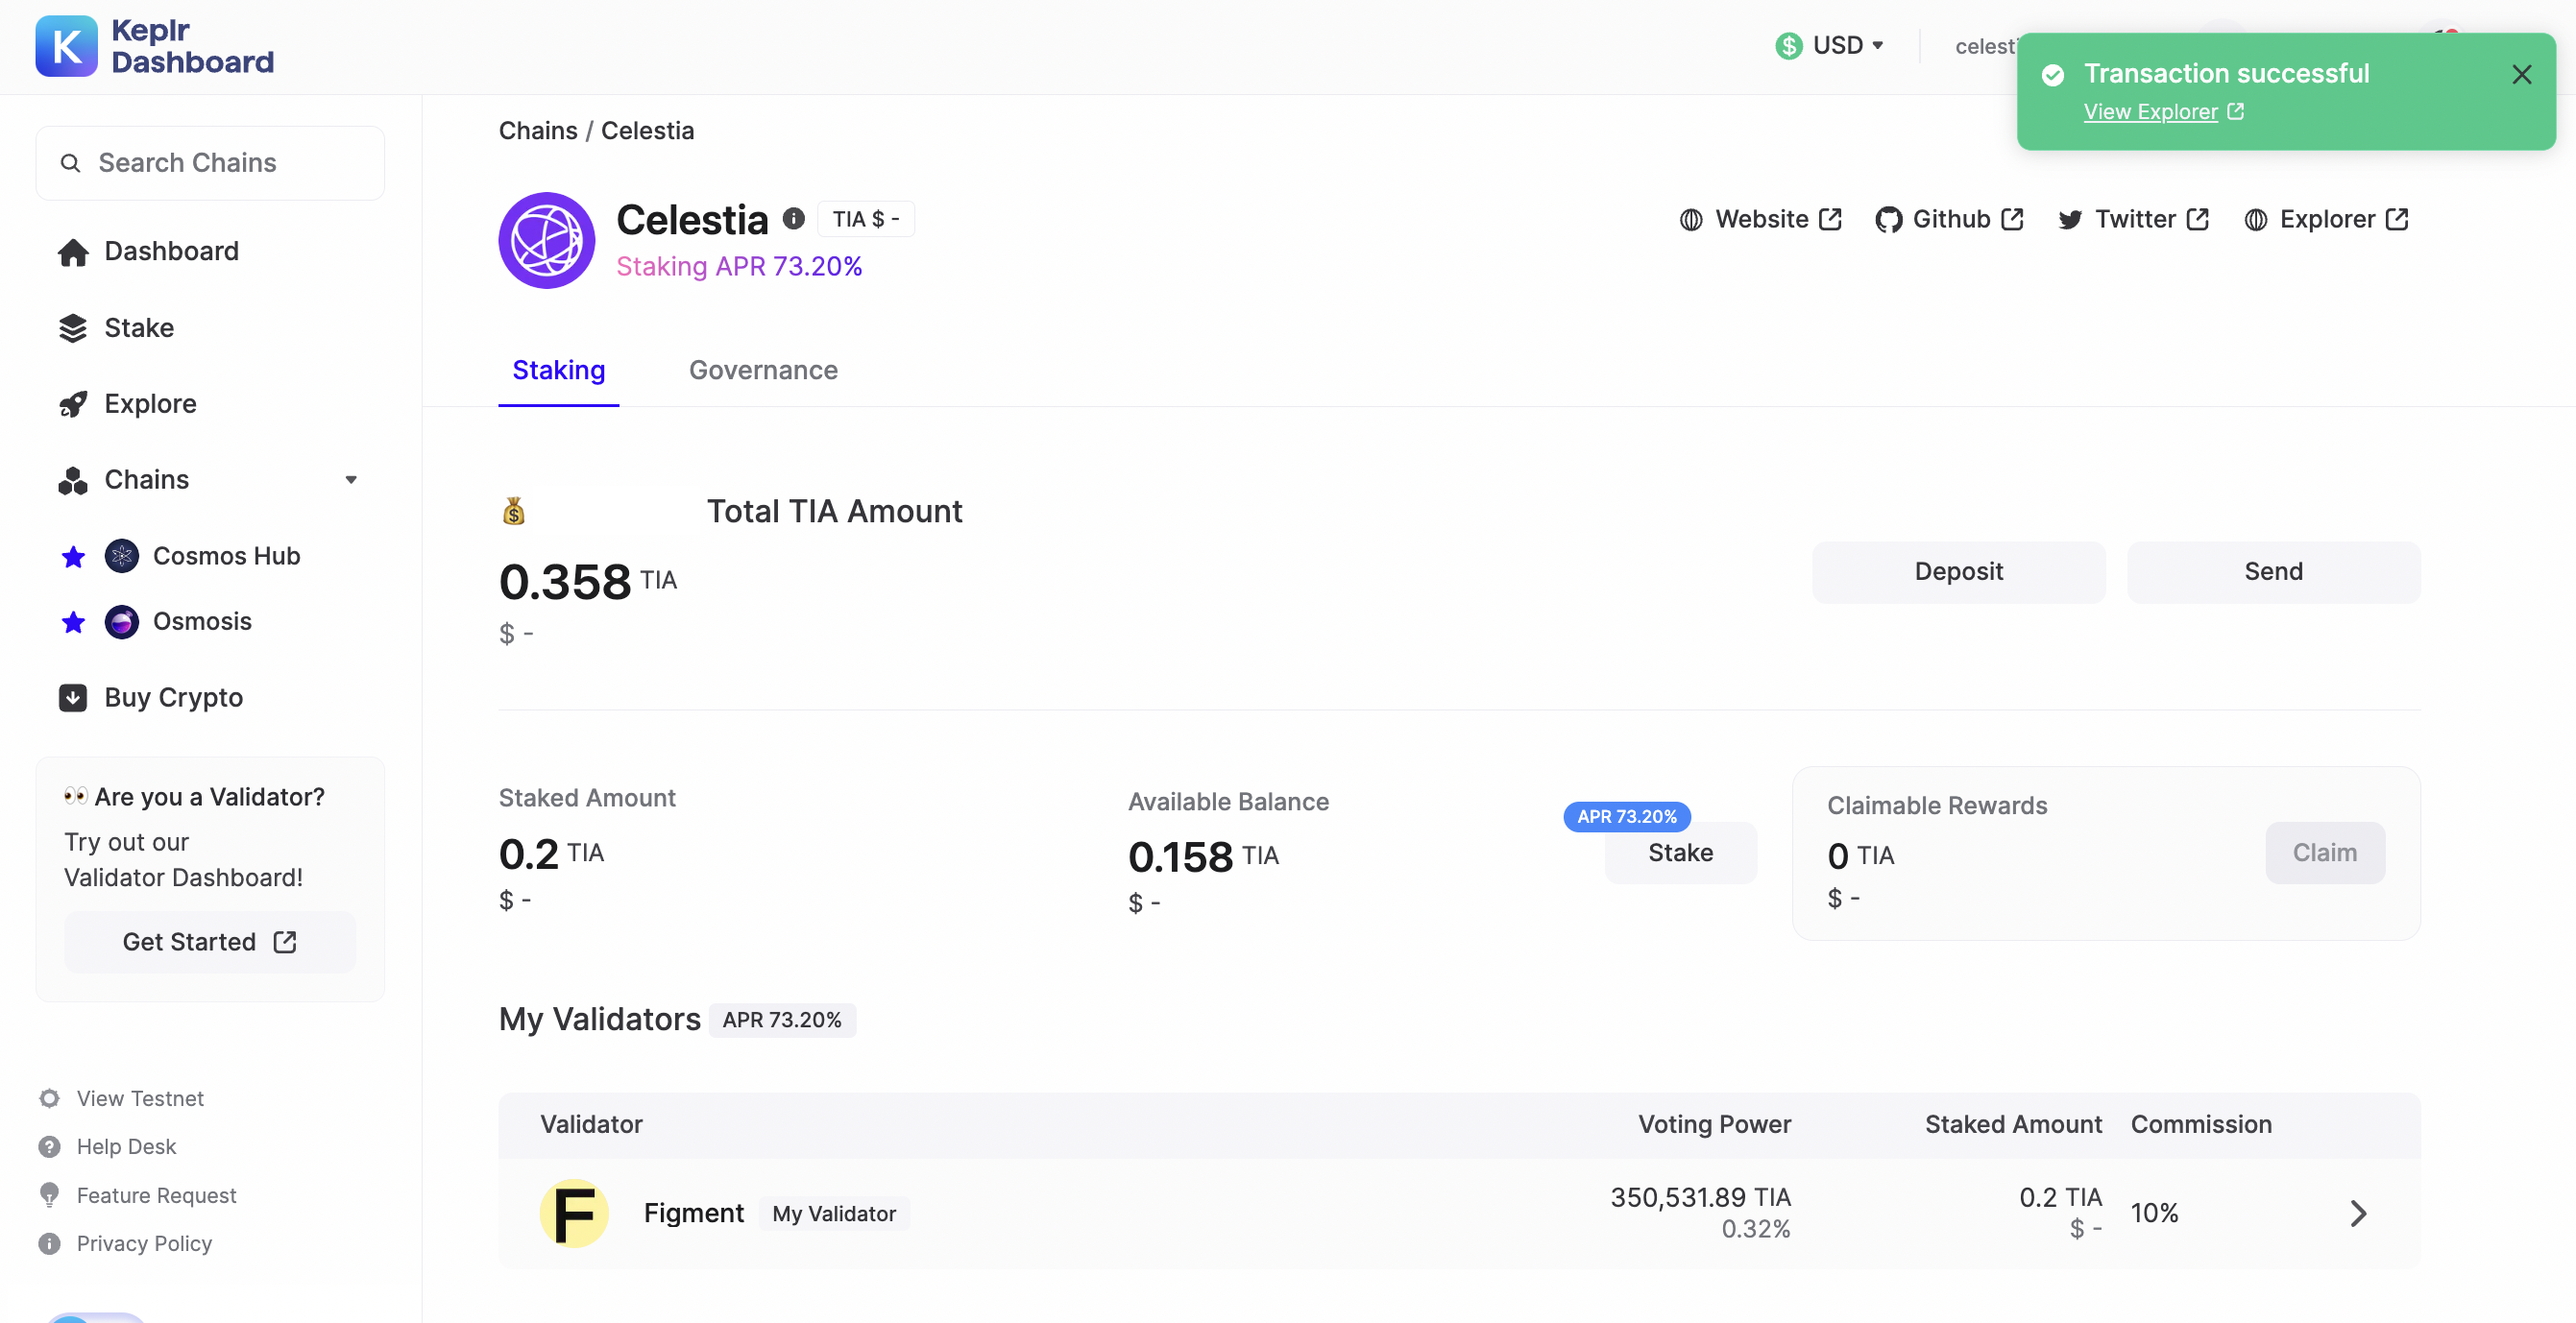Image resolution: width=2576 pixels, height=1323 pixels.
Task: Click the Commission column header
Action: (2201, 1125)
